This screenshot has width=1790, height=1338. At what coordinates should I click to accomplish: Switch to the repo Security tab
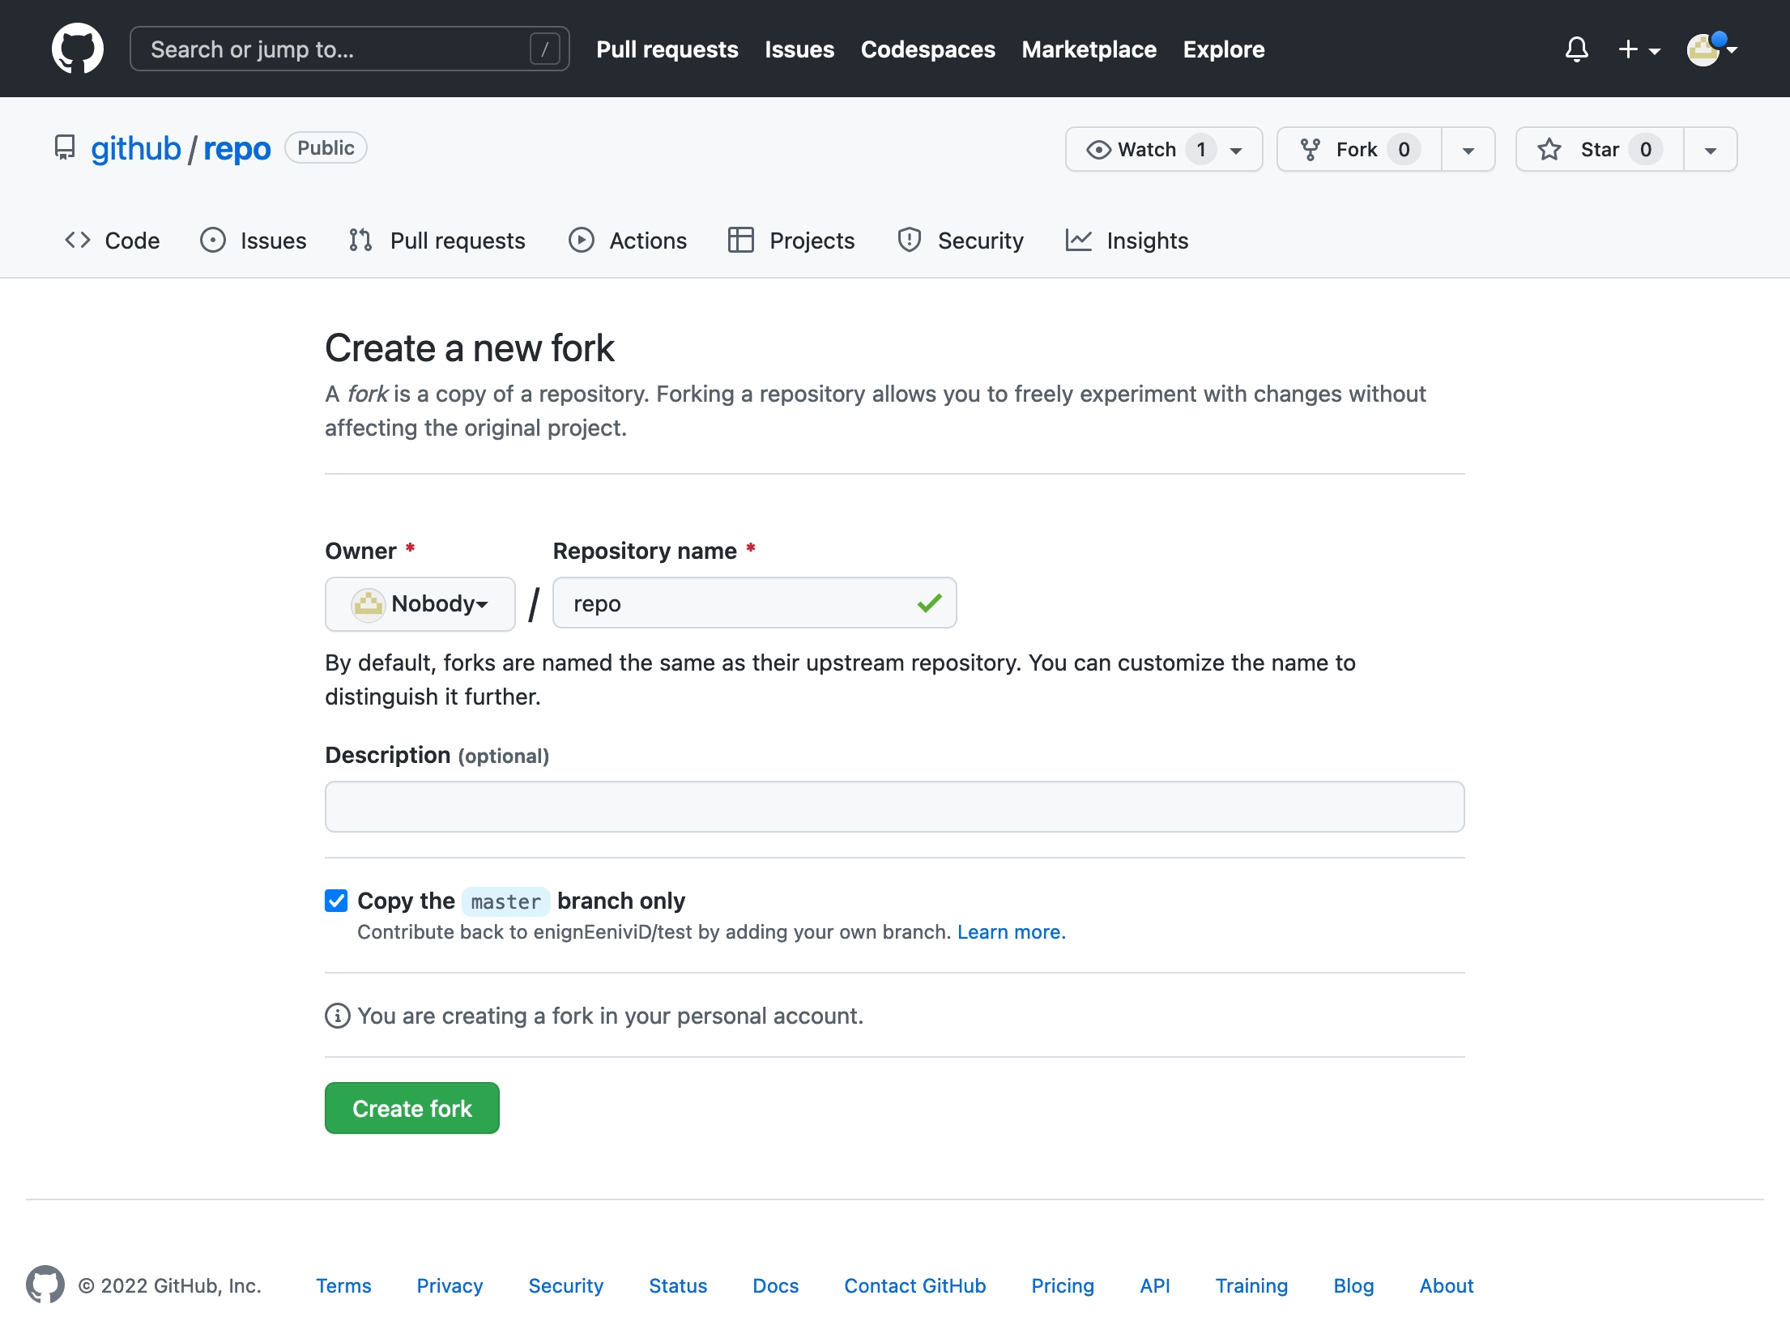tap(960, 241)
